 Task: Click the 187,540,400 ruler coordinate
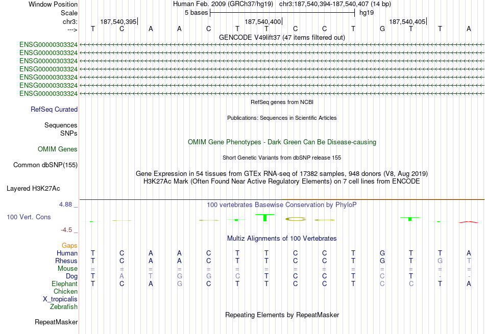click(x=262, y=21)
